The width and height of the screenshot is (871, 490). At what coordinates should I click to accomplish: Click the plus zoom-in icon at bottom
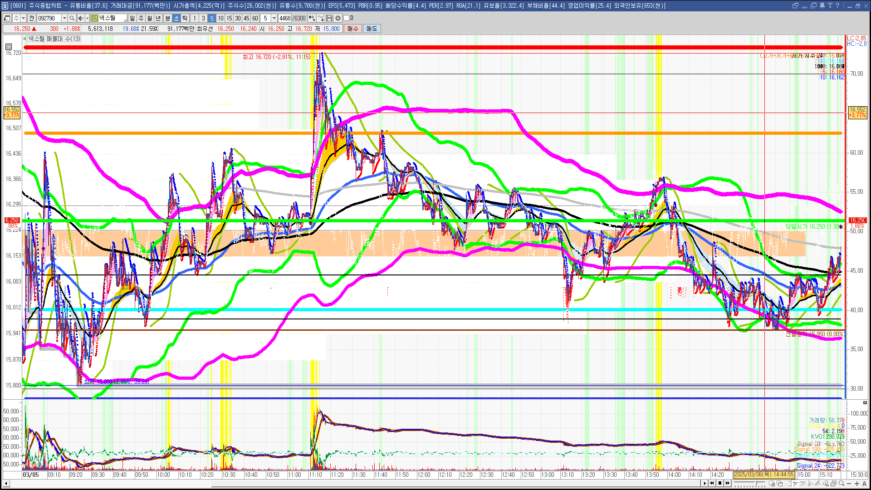click(x=856, y=483)
